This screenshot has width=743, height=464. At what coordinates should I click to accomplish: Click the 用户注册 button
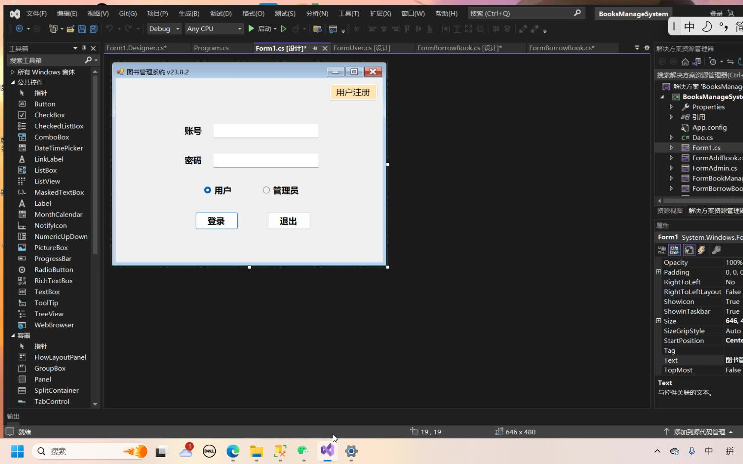tap(353, 92)
